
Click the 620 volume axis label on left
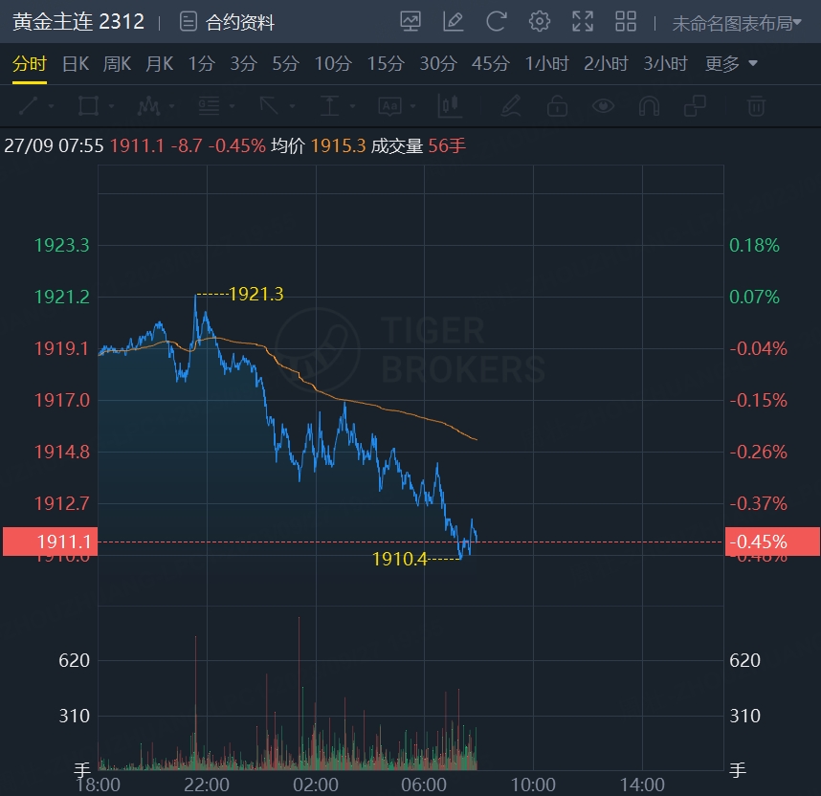point(74,660)
